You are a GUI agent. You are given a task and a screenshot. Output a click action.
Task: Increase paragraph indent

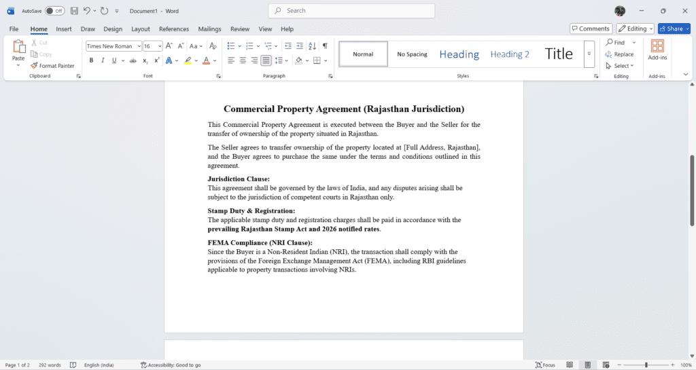[x=300, y=46]
